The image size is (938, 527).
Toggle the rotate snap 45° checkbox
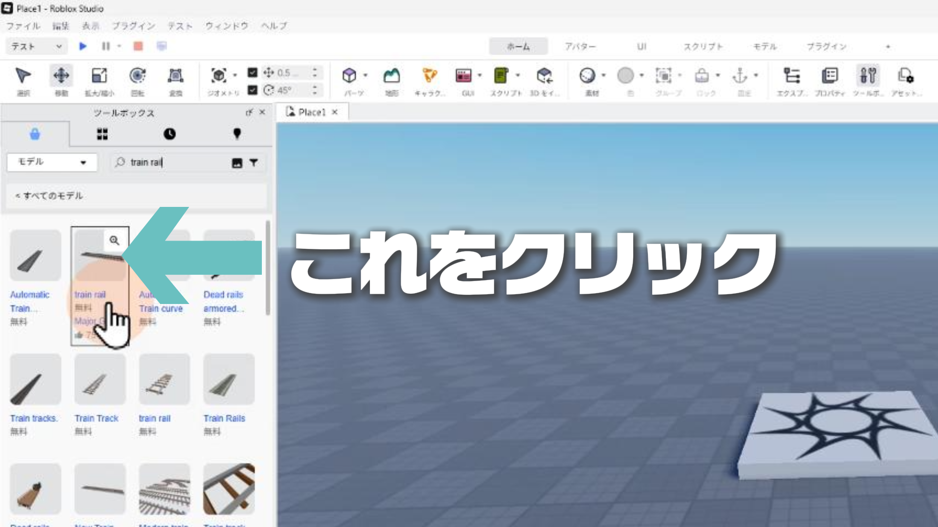(x=252, y=90)
